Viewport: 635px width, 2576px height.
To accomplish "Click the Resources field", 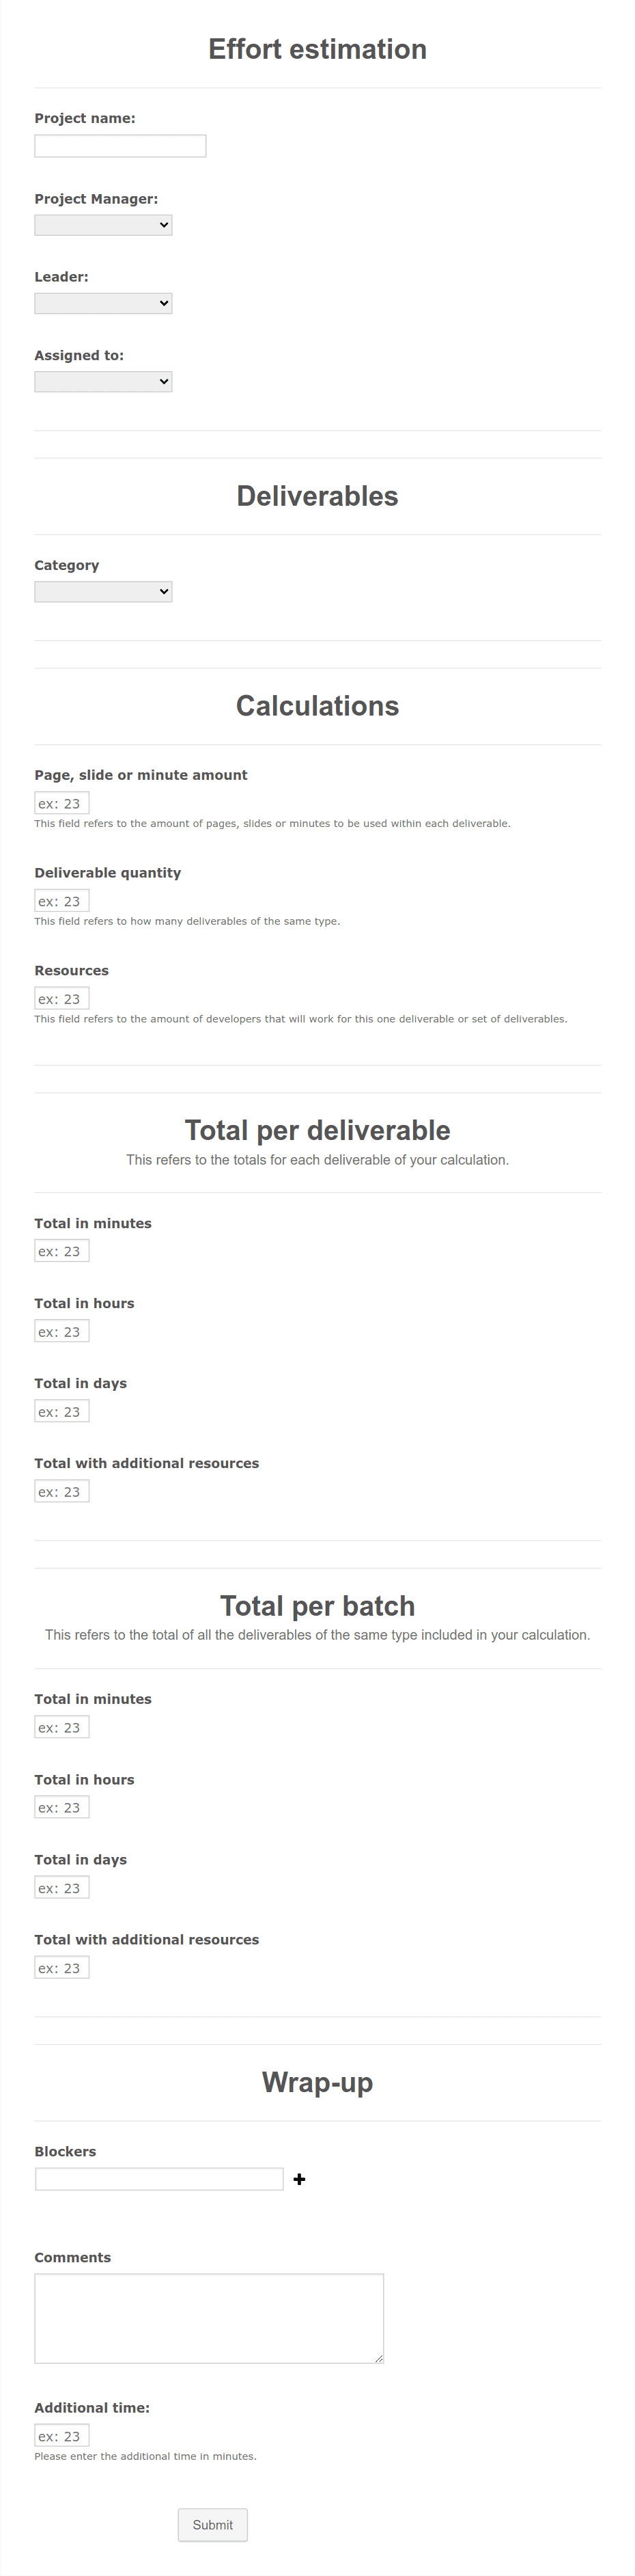I will pos(62,998).
